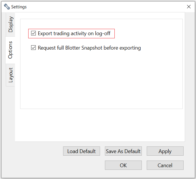196x179 pixels.
Task: Click empty space inside the options group box
Action: pos(101,81)
